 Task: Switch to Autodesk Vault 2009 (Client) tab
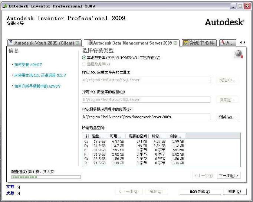click(45, 43)
